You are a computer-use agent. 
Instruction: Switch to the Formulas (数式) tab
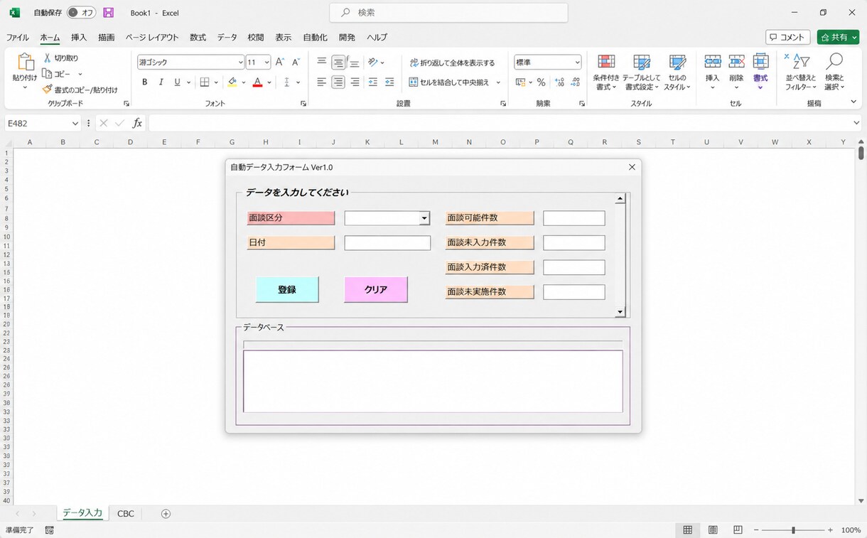[x=198, y=38]
